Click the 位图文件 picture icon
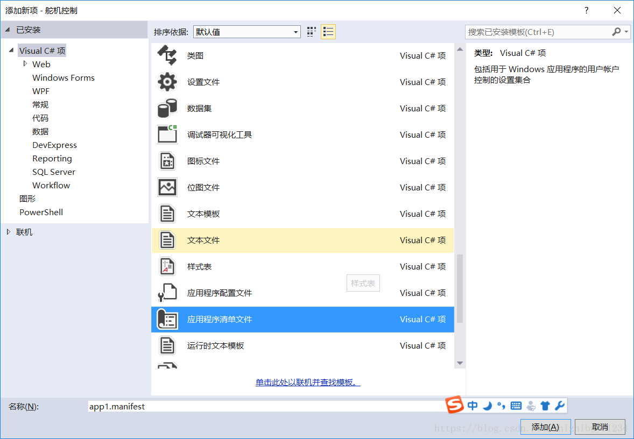 pos(167,188)
